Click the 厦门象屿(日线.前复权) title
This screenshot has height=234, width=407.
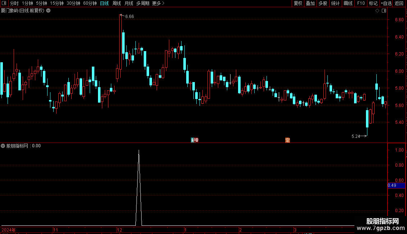[23, 11]
